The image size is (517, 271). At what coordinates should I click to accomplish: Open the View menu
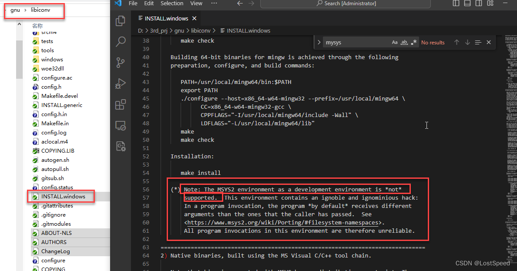click(x=196, y=3)
